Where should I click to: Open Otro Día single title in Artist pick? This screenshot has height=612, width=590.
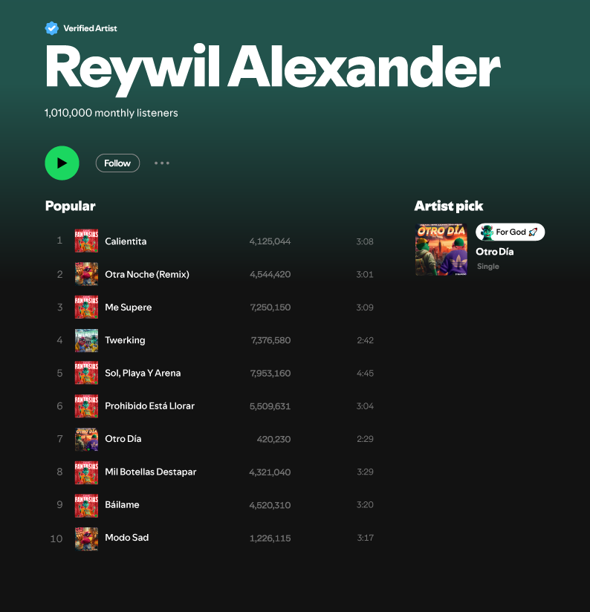(x=494, y=252)
